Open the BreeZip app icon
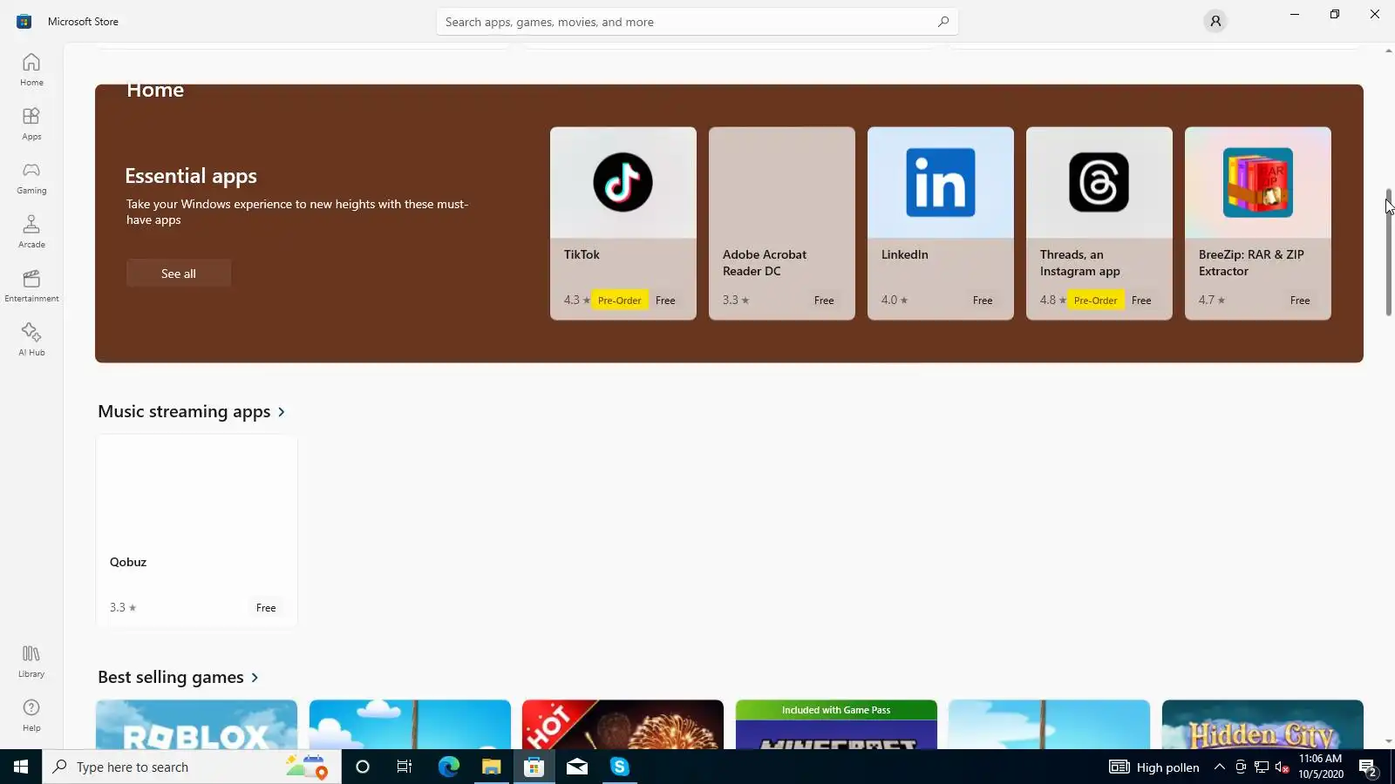Screen dimensions: 1395x784 pos(1257,182)
